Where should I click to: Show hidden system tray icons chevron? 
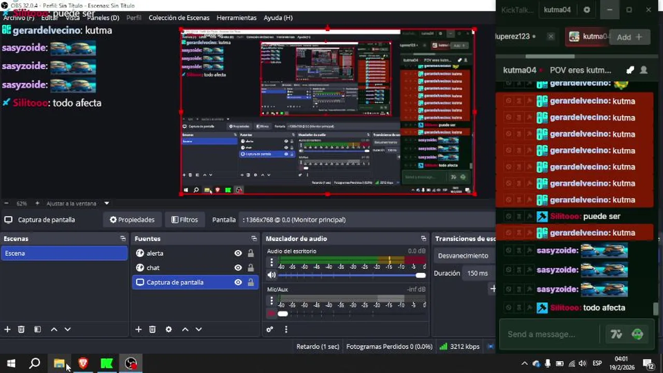click(524, 364)
